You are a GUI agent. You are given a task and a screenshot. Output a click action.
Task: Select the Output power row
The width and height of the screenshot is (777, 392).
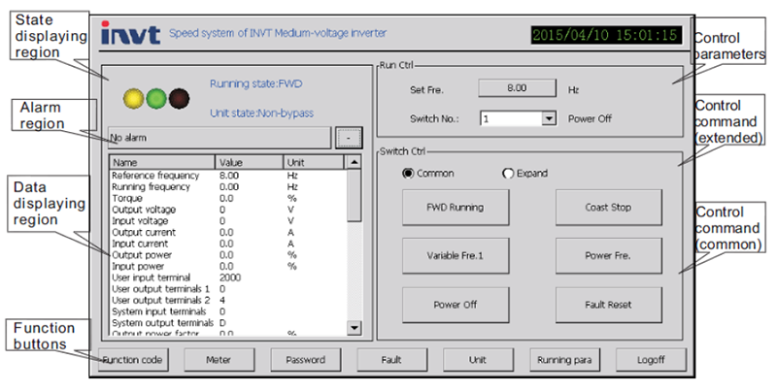coord(228,255)
